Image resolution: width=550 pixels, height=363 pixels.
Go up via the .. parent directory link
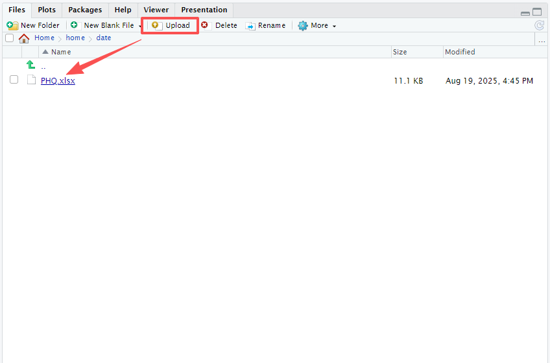[x=43, y=66]
